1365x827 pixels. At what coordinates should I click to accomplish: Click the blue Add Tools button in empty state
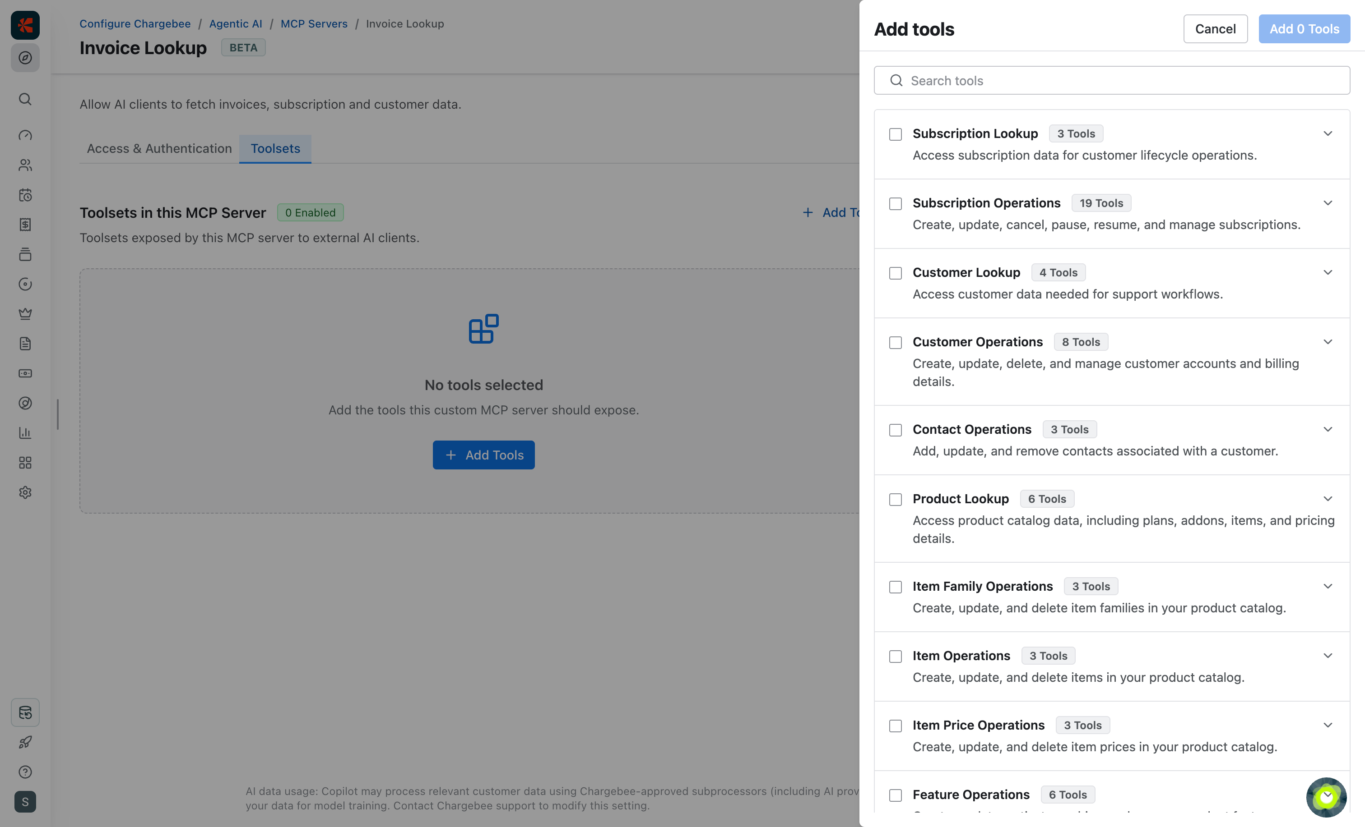pos(483,455)
